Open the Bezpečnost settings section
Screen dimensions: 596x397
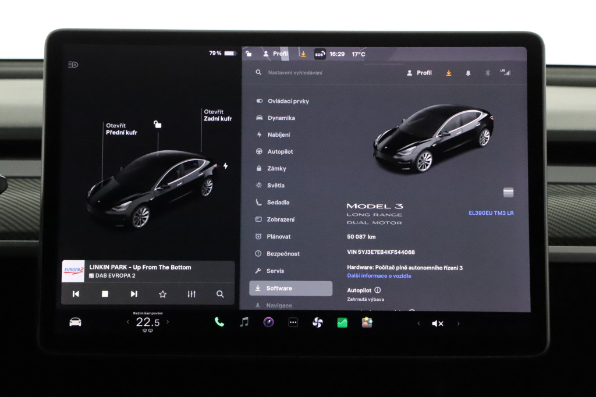[277, 254]
